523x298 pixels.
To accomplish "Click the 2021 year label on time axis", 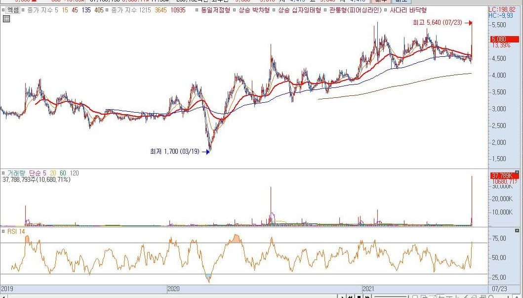I will (x=368, y=289).
